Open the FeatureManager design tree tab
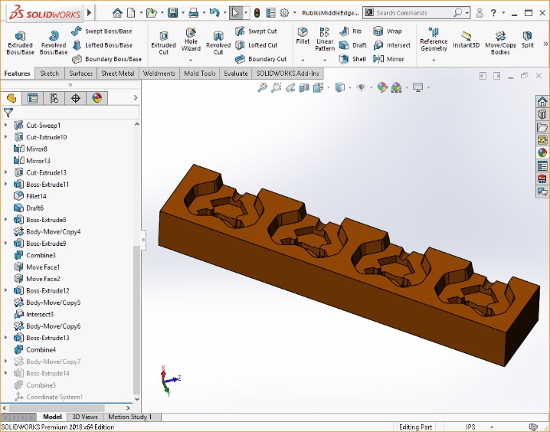This screenshot has width=550, height=432. click(x=11, y=98)
